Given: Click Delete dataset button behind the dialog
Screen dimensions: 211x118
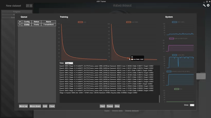Looking at the screenshot, I should coord(132,111).
